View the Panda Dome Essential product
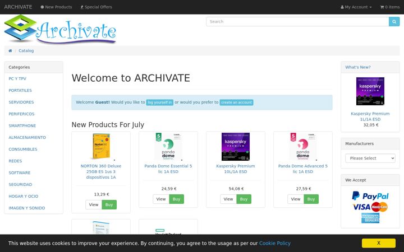 tap(161, 199)
